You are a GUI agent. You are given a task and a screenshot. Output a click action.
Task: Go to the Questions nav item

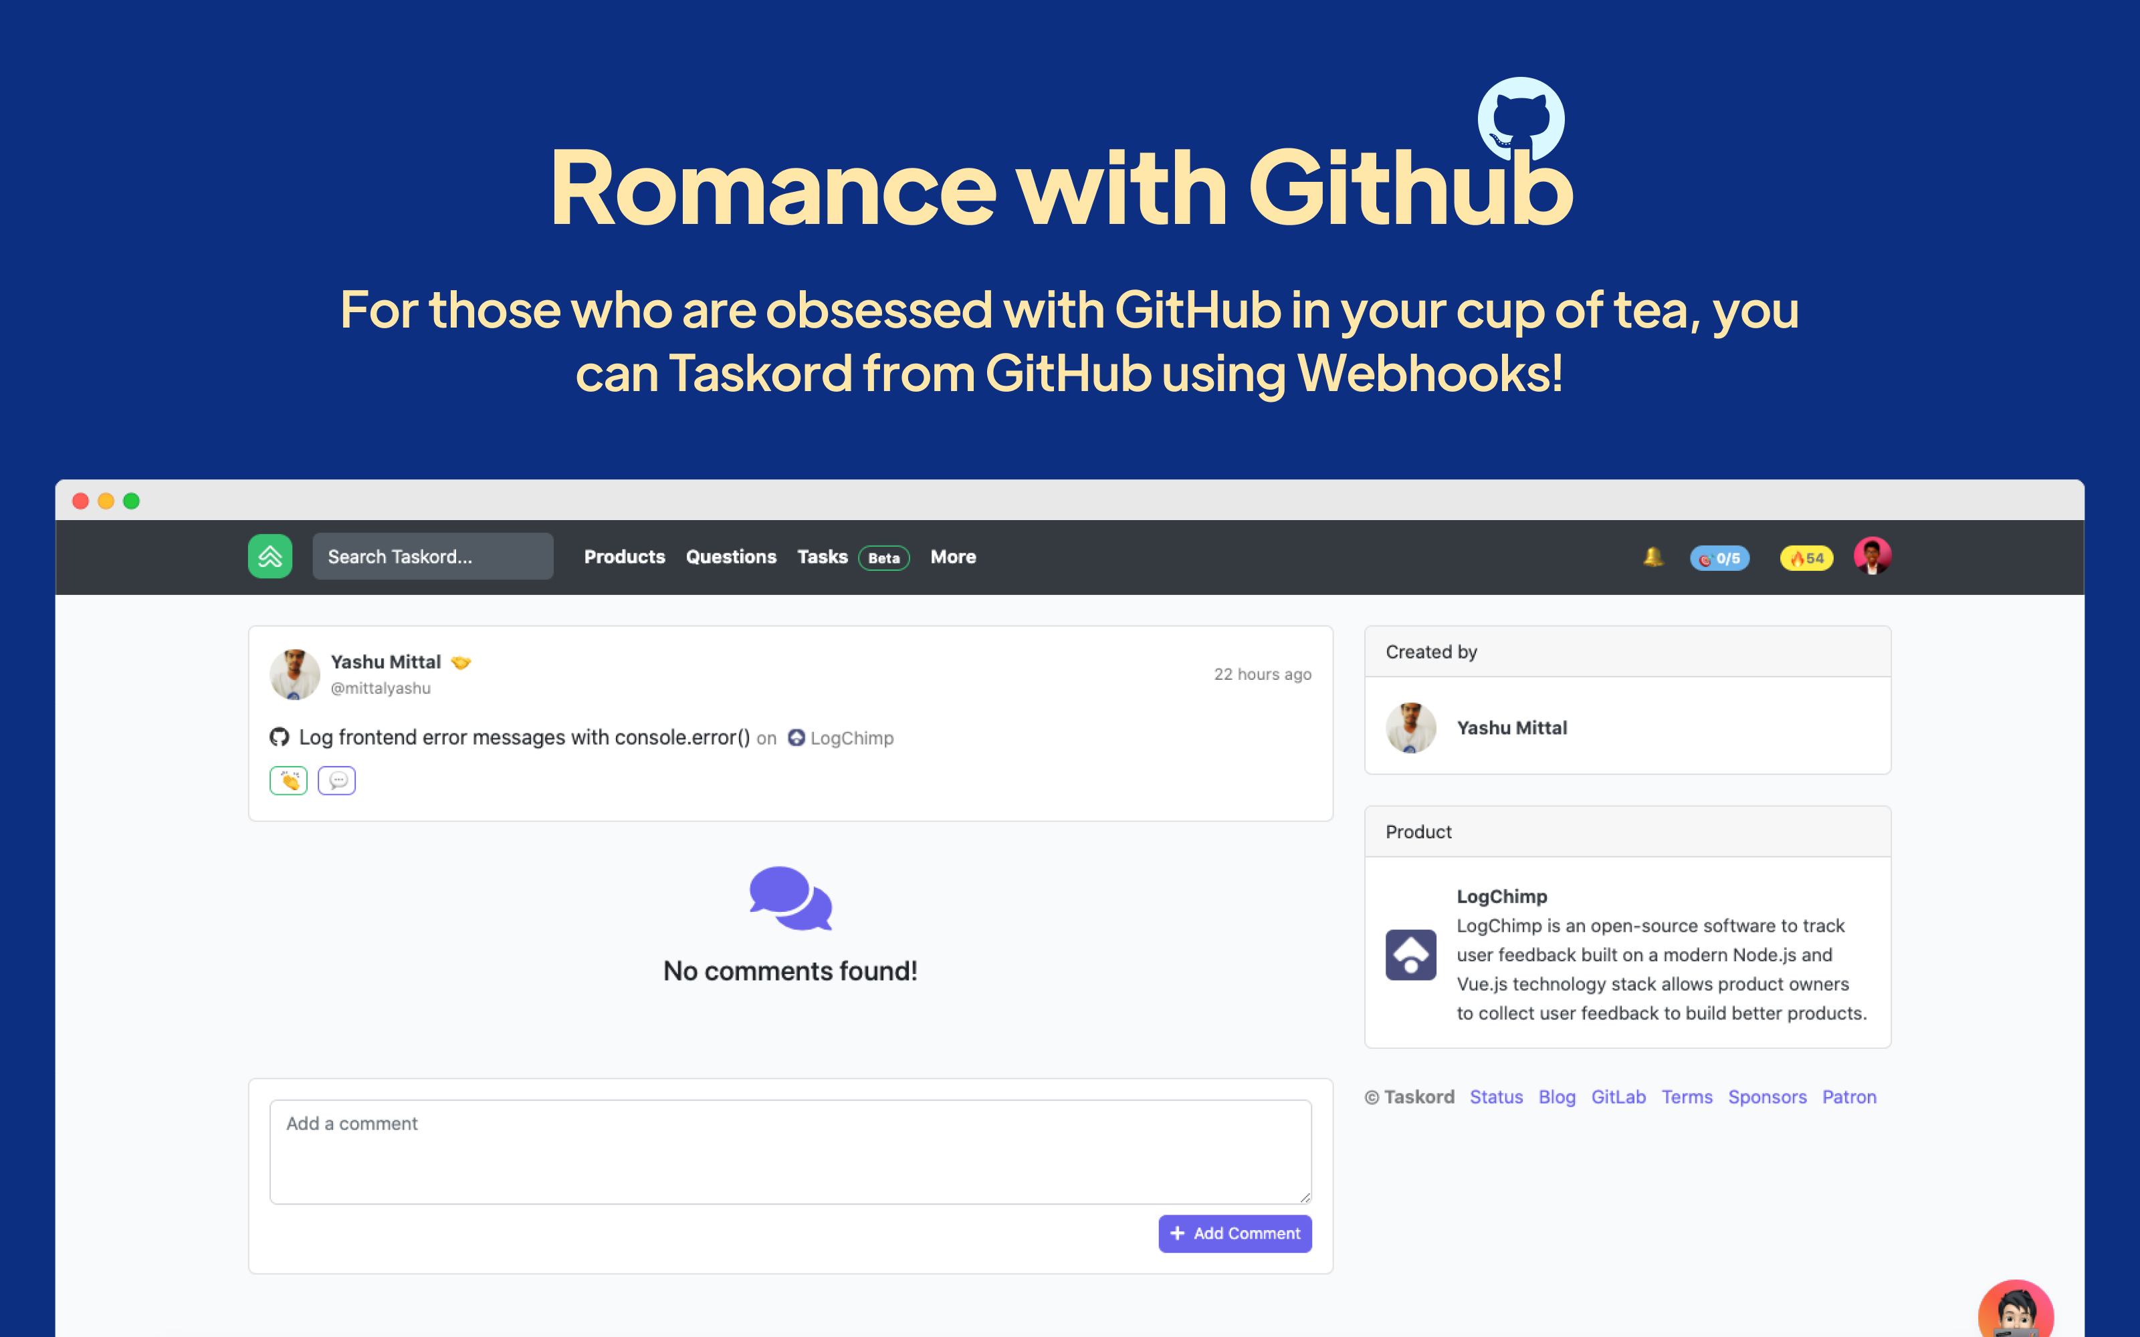click(730, 556)
